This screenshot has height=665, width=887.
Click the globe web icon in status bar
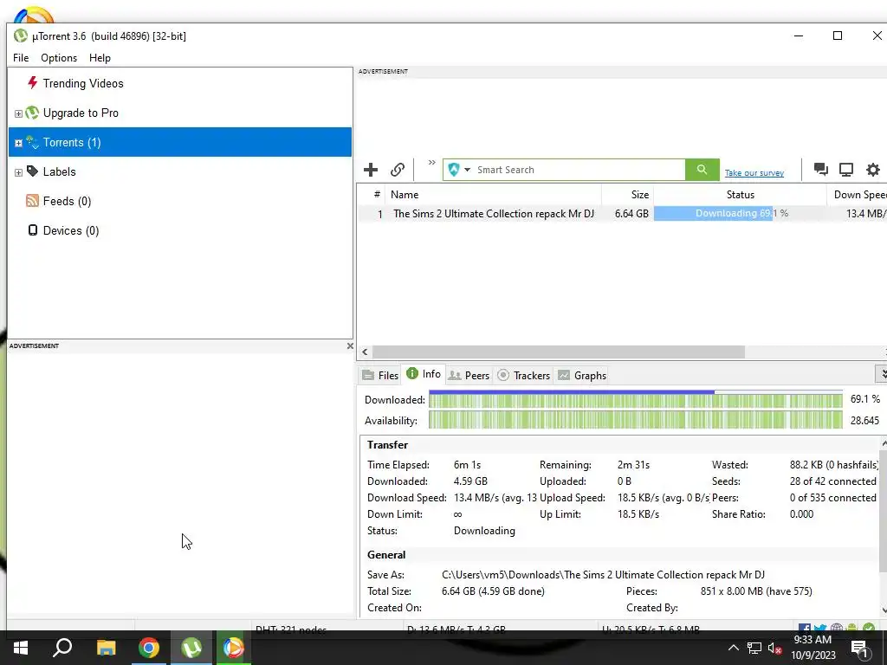coord(837,628)
